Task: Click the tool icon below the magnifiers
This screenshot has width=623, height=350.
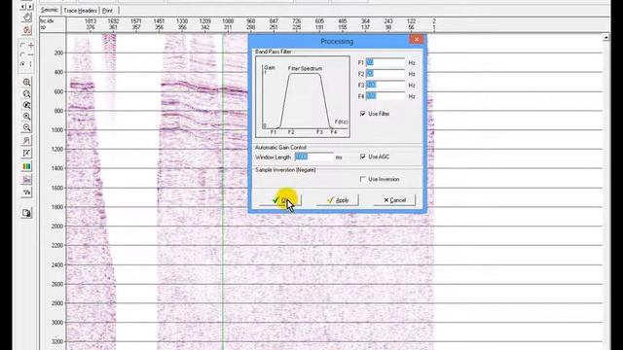Action: click(x=26, y=140)
